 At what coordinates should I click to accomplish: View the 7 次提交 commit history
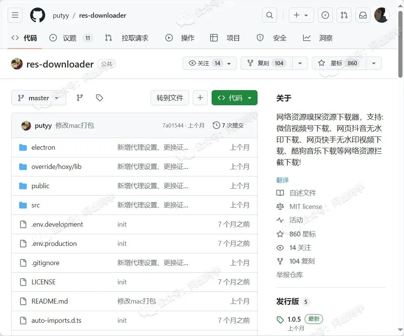coord(228,126)
